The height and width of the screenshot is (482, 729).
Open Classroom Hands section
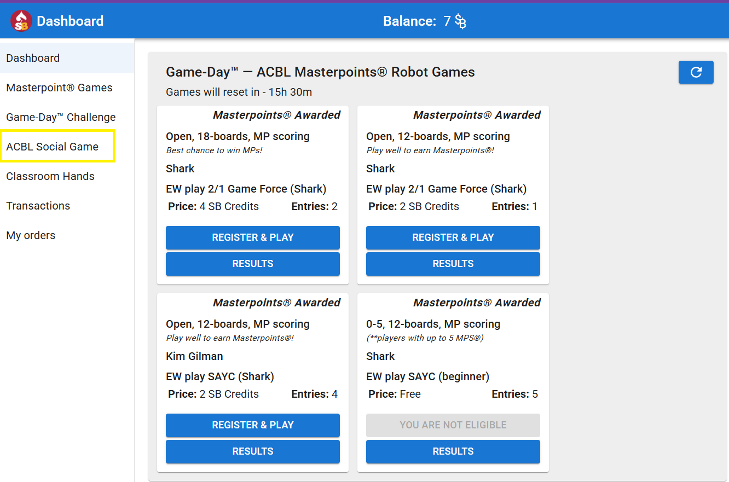pyautogui.click(x=67, y=176)
